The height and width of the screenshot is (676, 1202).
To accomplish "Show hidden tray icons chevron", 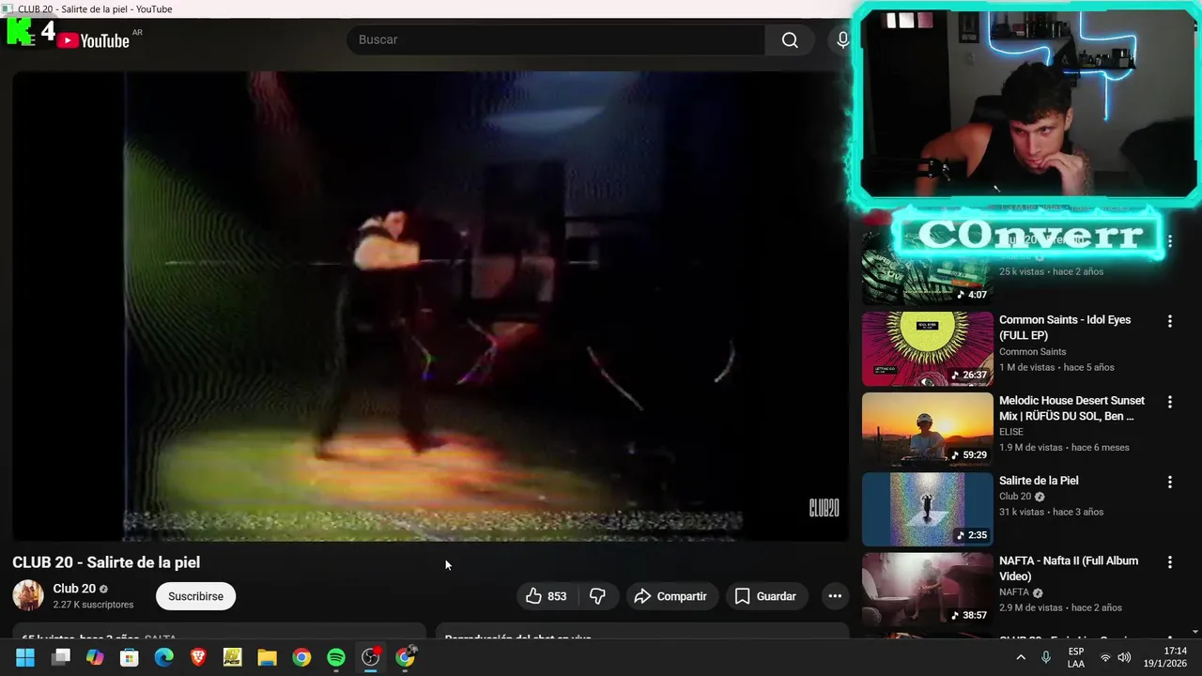I will tap(1021, 657).
